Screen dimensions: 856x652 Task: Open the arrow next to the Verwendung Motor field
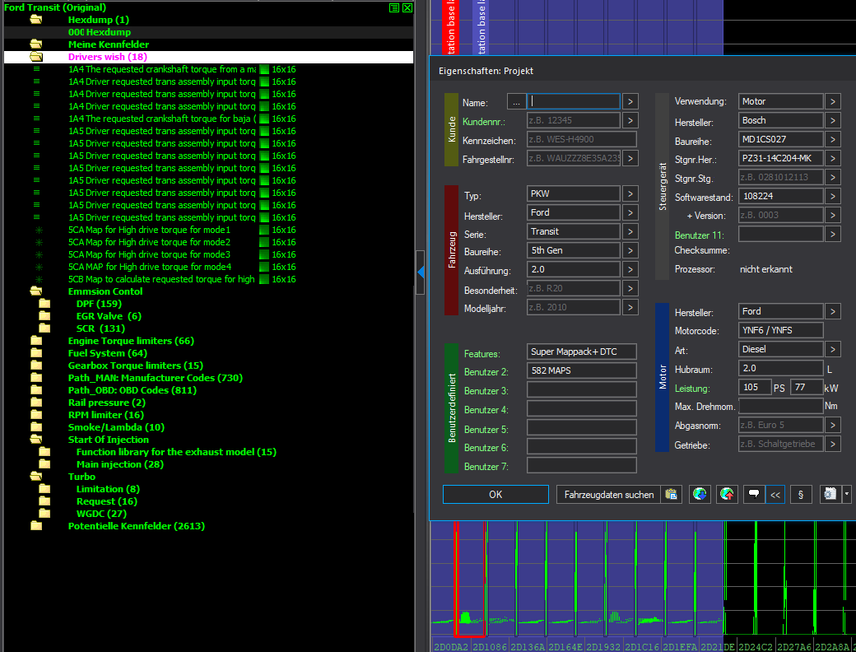(x=833, y=101)
